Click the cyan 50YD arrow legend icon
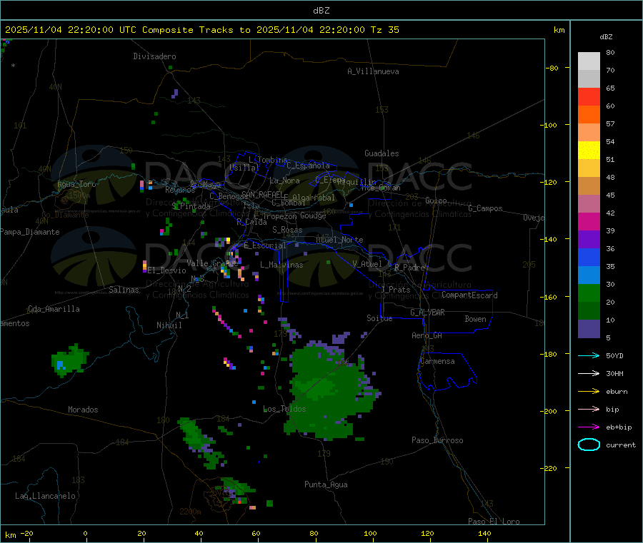Screen dimensions: 643x543 point(589,355)
